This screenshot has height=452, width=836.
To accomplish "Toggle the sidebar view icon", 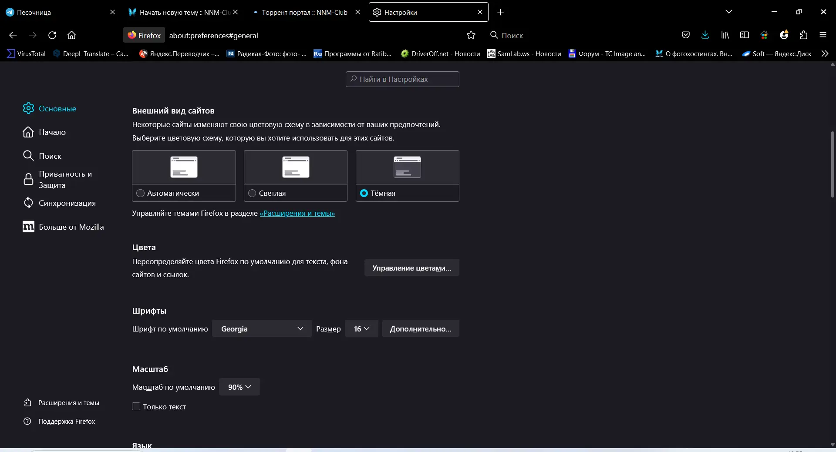I will 745,35.
